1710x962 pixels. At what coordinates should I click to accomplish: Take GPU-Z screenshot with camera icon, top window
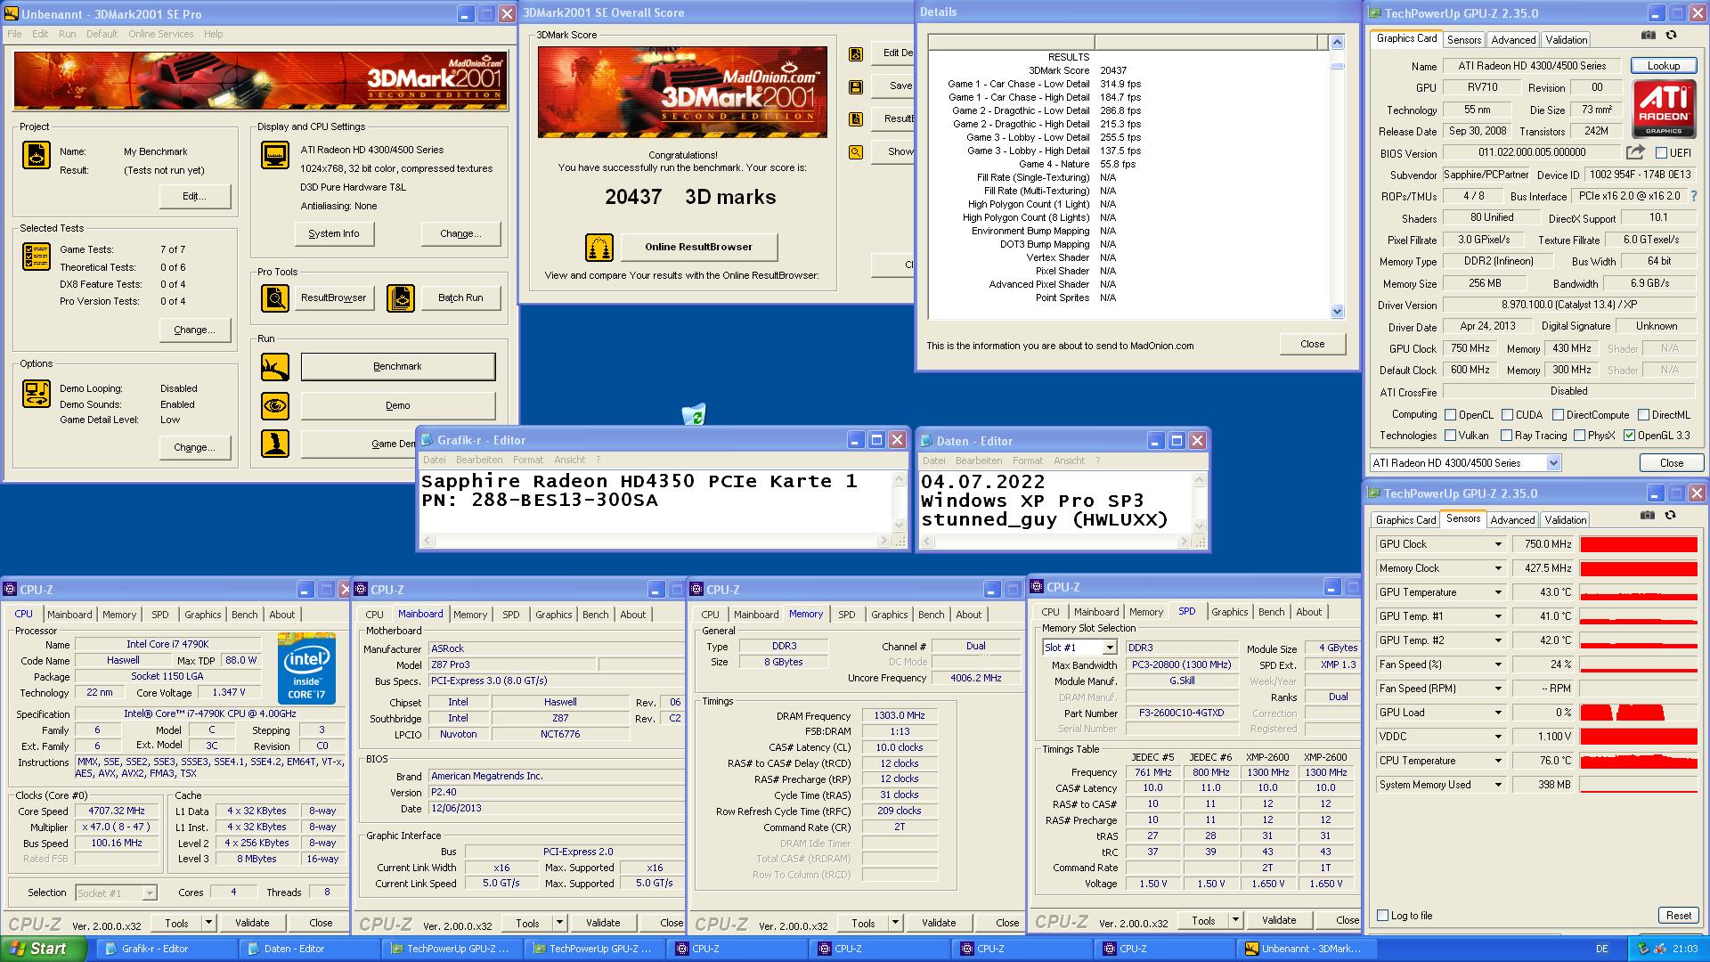pos(1649,36)
